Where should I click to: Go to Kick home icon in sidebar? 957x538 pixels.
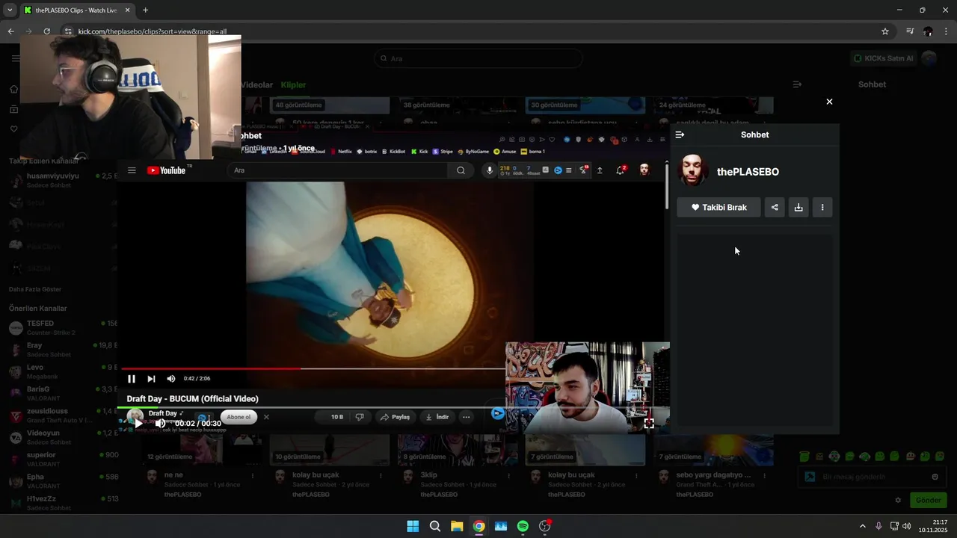(13, 89)
